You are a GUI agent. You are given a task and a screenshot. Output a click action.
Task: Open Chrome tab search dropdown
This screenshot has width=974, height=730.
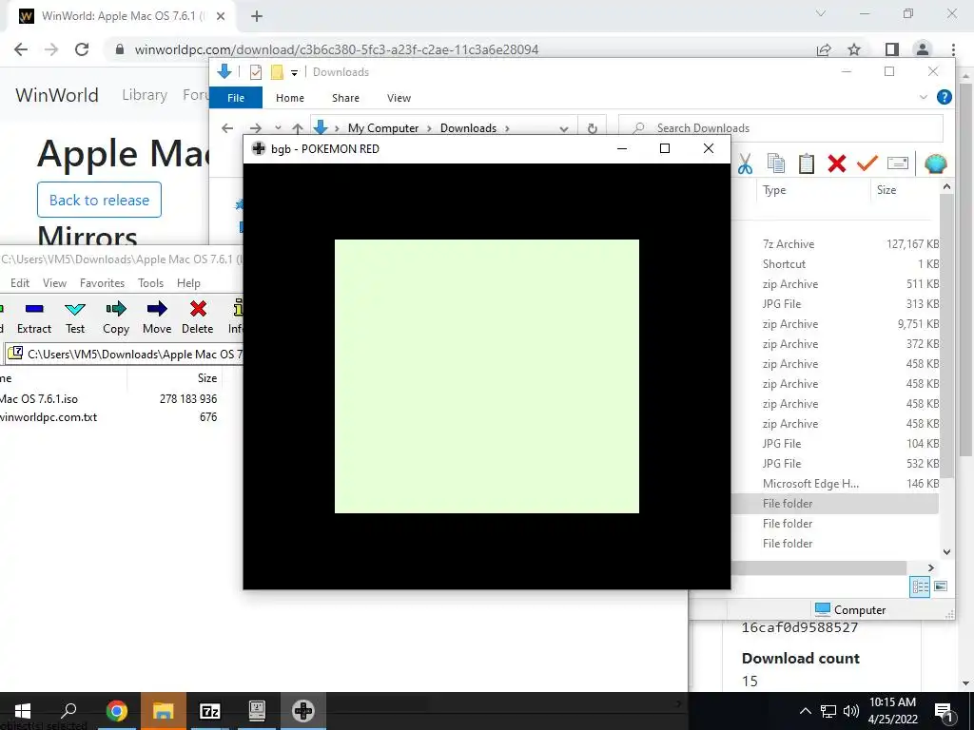point(821,13)
